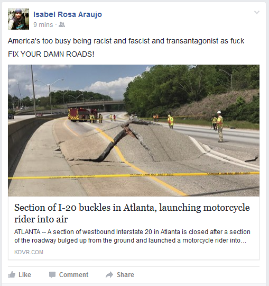The image size is (269, 286).
Task: Like the post via Like label
Action: pyautogui.click(x=25, y=275)
